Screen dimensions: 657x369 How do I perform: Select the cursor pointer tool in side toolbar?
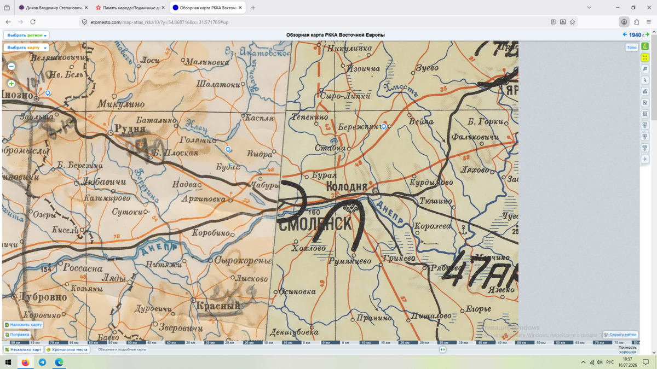(645, 80)
